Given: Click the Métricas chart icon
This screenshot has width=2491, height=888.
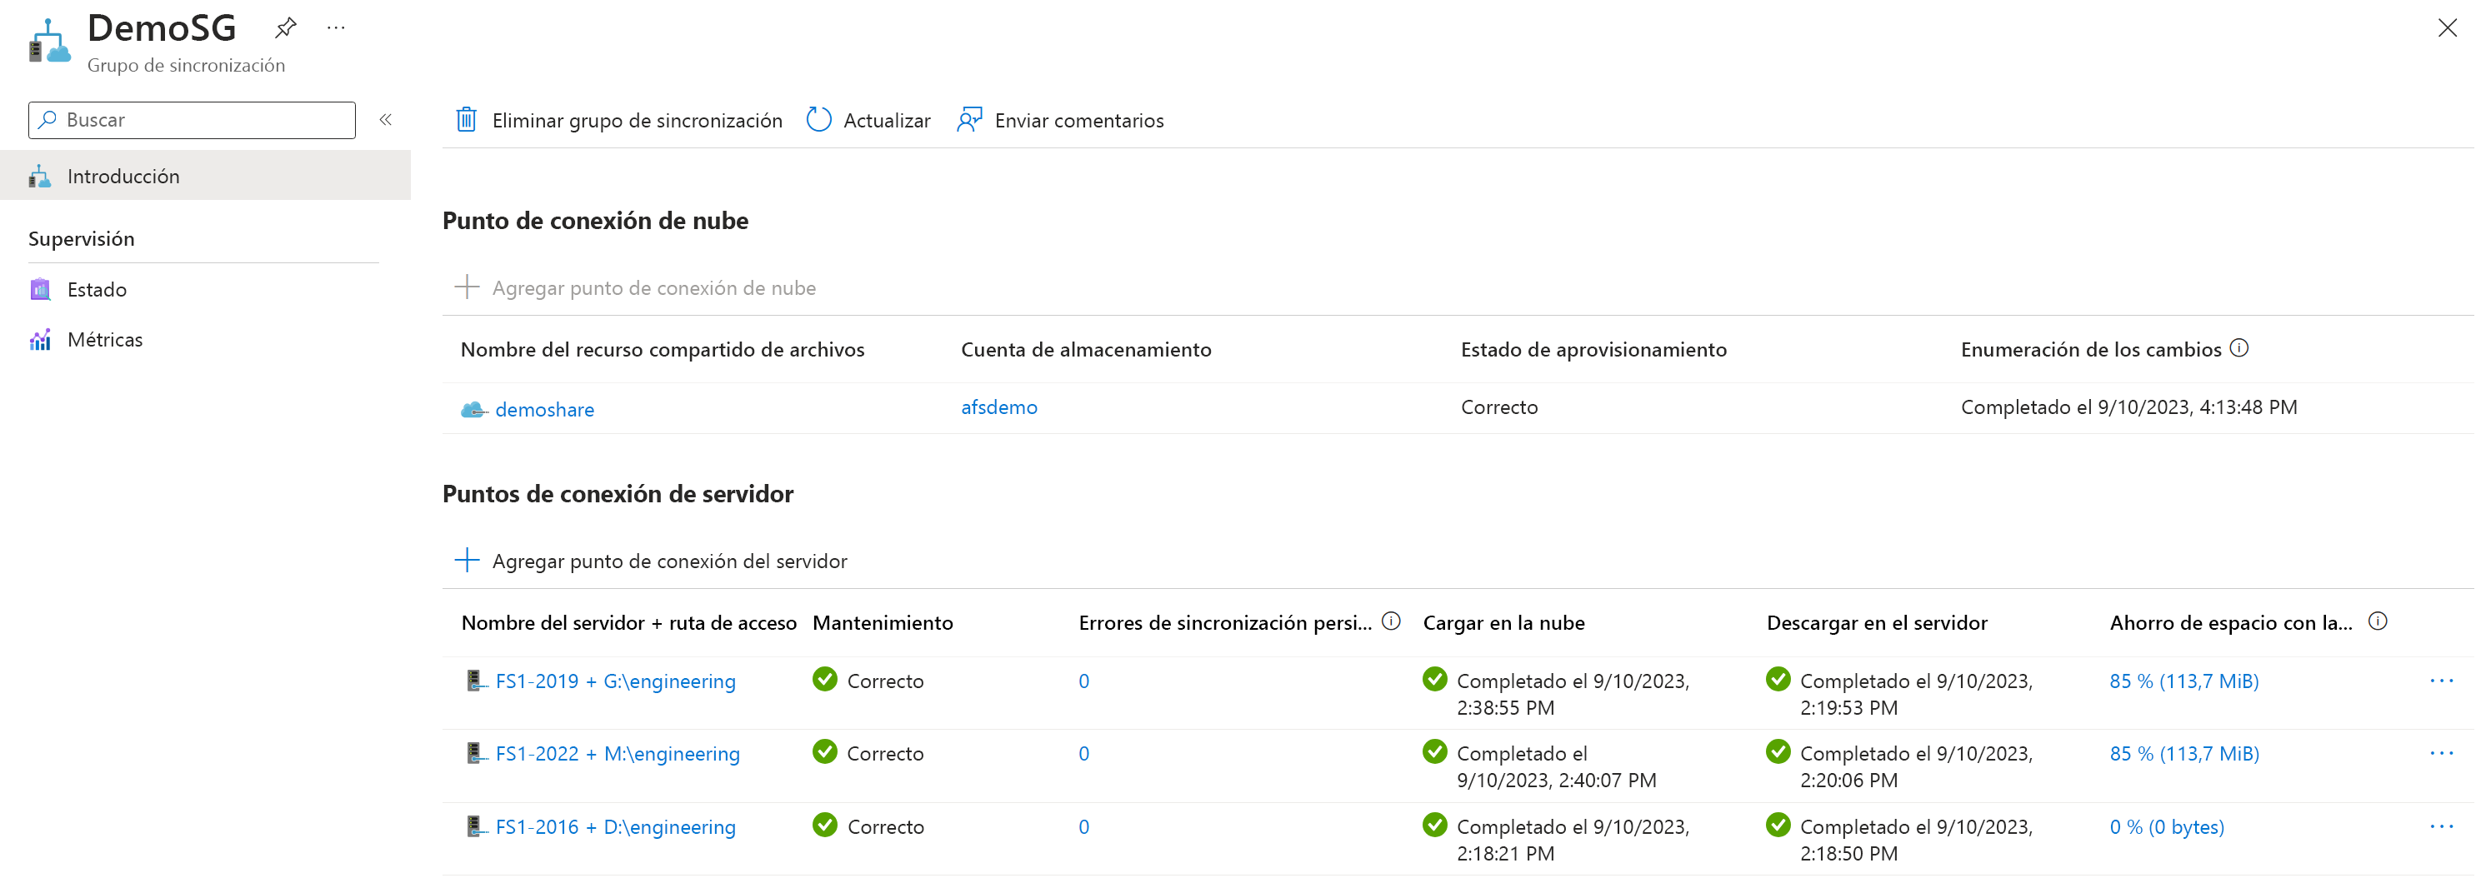Looking at the screenshot, I should pyautogui.click(x=41, y=339).
